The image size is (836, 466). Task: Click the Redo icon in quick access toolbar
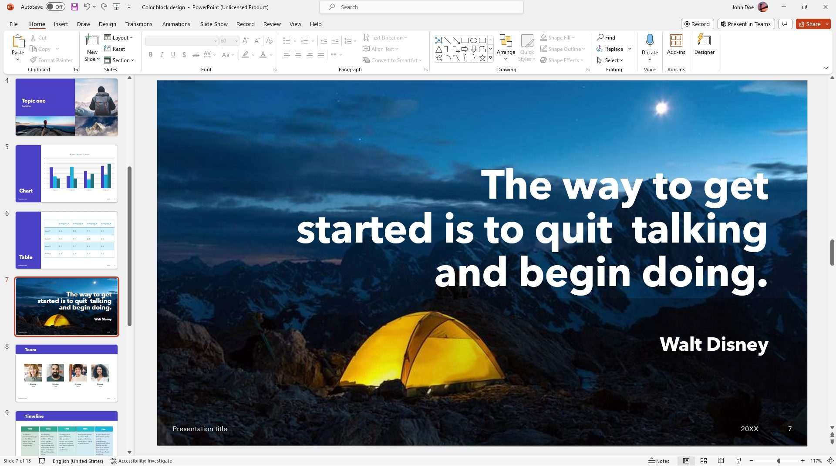104,7
